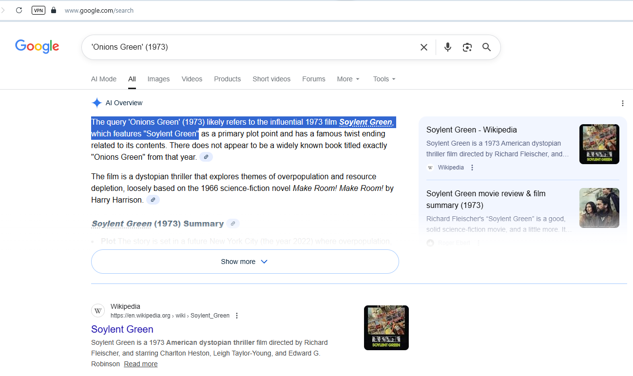This screenshot has width=633, height=376.
Task: Open source link chip after Harry Harrison
Action: click(x=153, y=200)
